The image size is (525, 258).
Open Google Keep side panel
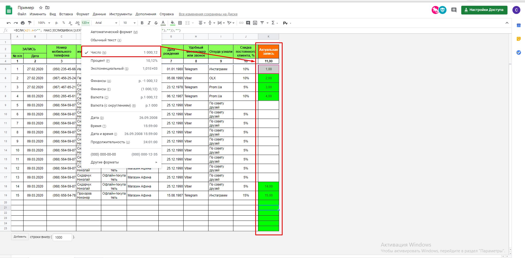click(518, 39)
